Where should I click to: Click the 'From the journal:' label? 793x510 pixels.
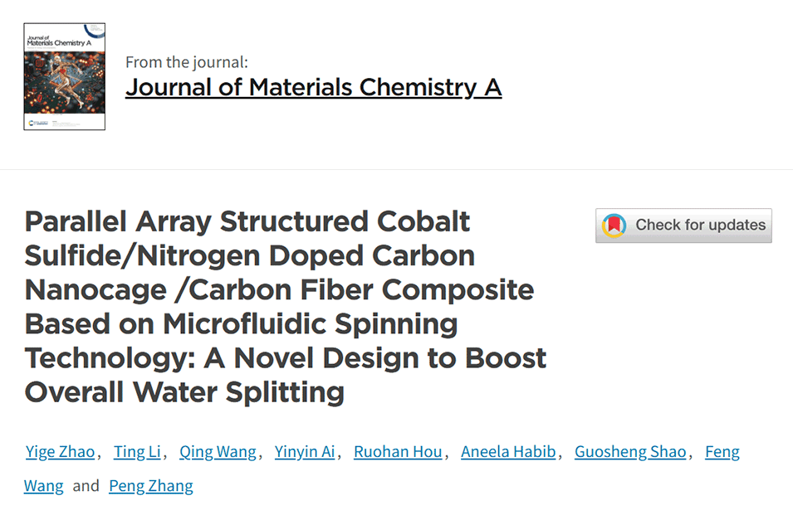tap(187, 62)
